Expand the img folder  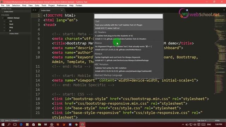coord(4,28)
